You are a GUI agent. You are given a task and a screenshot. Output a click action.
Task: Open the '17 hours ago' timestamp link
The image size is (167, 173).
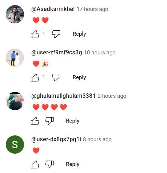(92, 9)
